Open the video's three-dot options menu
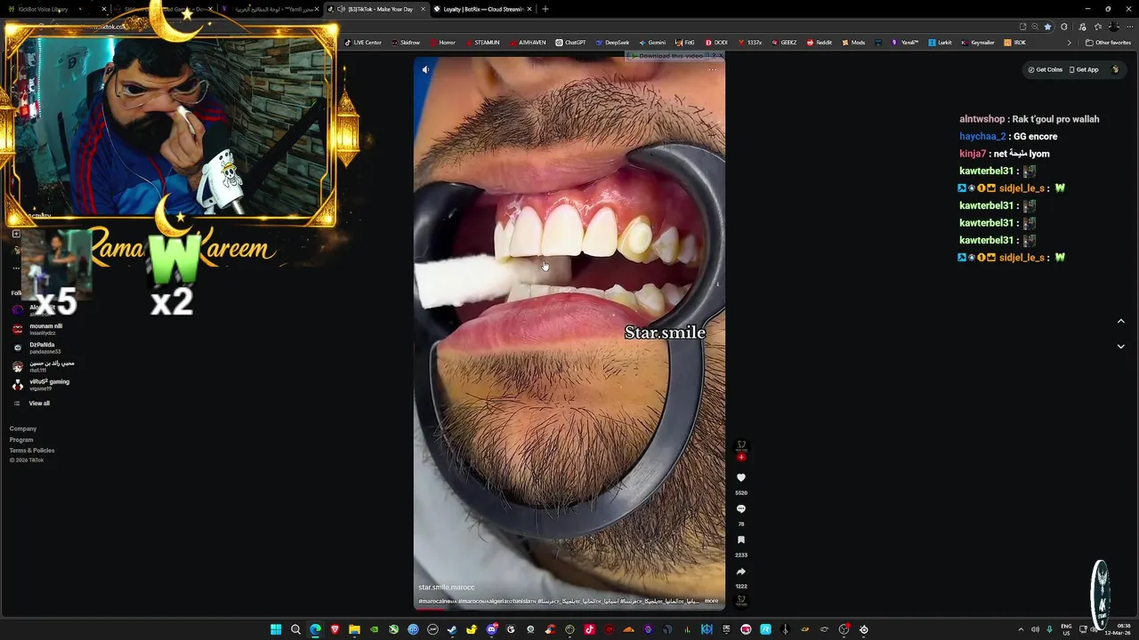Image resolution: width=1139 pixels, height=640 pixels. pos(712,69)
